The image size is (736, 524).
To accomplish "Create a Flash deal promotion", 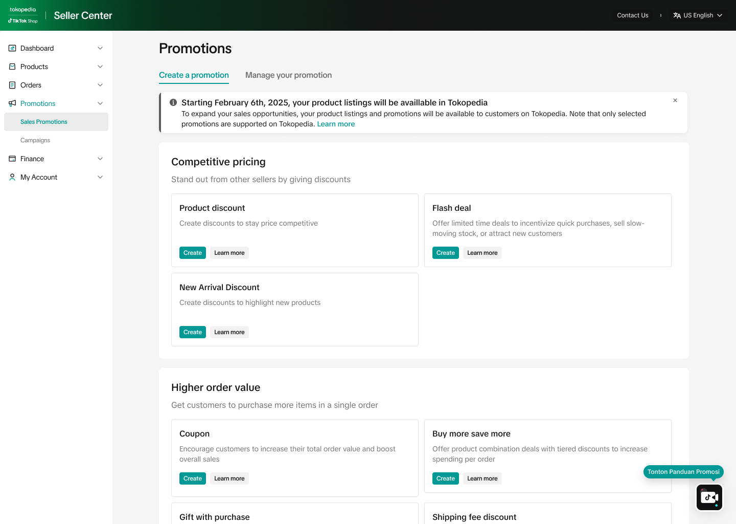I will (445, 253).
